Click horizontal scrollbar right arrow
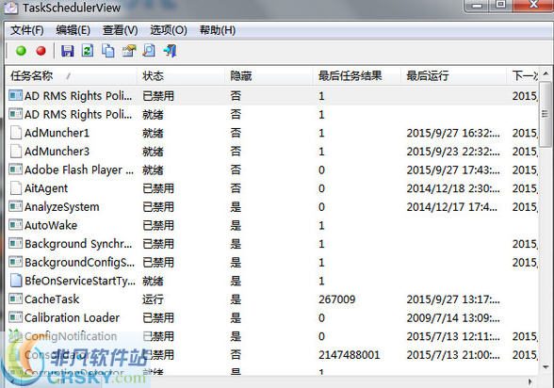The image size is (554, 388). 530,381
